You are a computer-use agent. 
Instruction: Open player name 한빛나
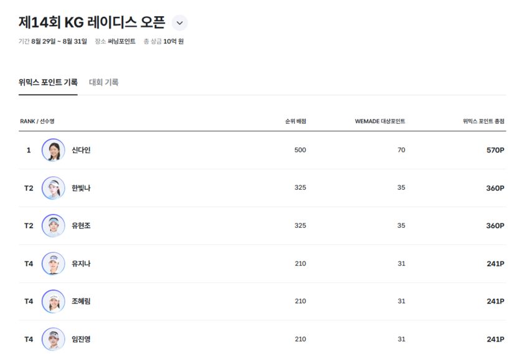pyautogui.click(x=81, y=188)
